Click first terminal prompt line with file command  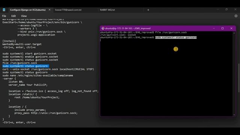[143, 33]
